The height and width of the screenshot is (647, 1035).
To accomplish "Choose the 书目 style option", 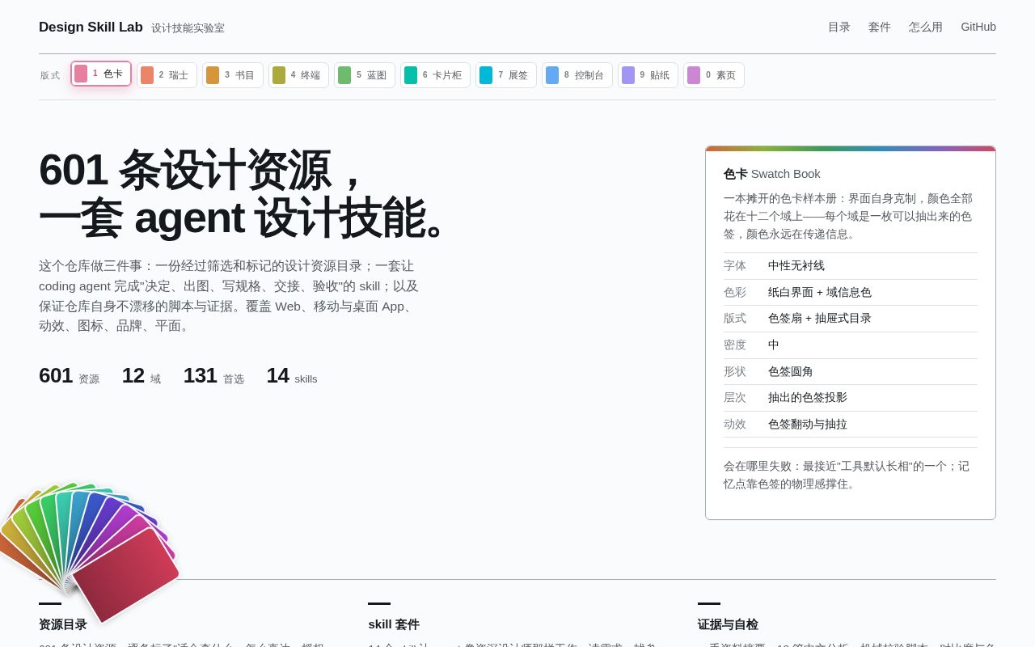I will (x=233, y=75).
